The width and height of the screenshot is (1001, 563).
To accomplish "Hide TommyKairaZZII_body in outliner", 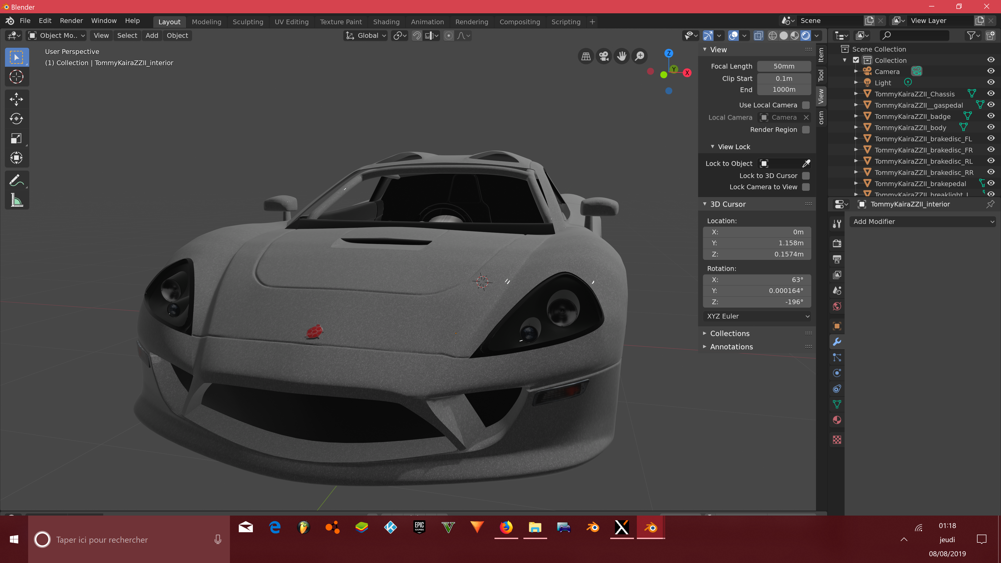I will point(991,127).
